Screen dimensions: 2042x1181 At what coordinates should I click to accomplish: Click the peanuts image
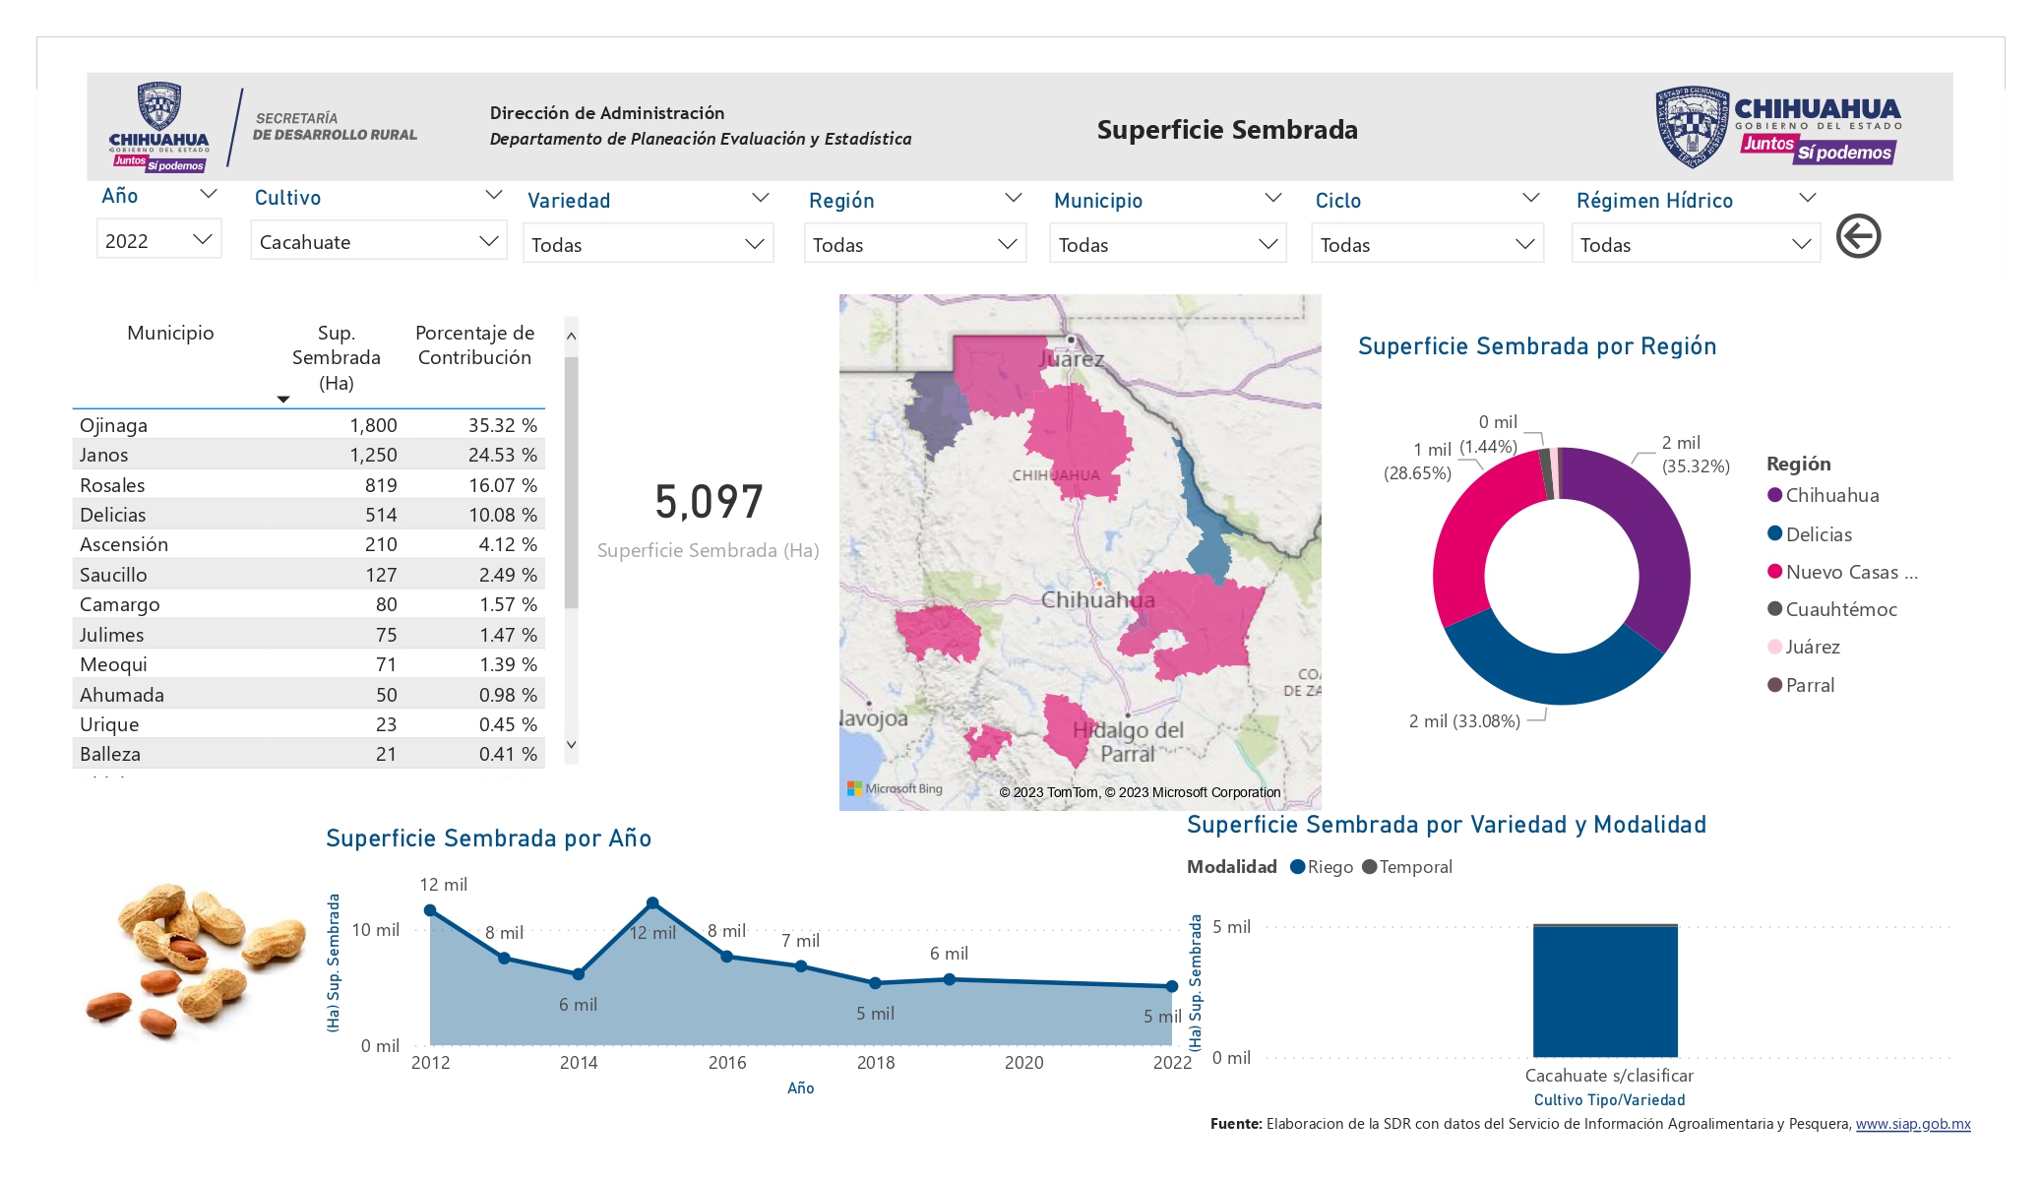194,961
